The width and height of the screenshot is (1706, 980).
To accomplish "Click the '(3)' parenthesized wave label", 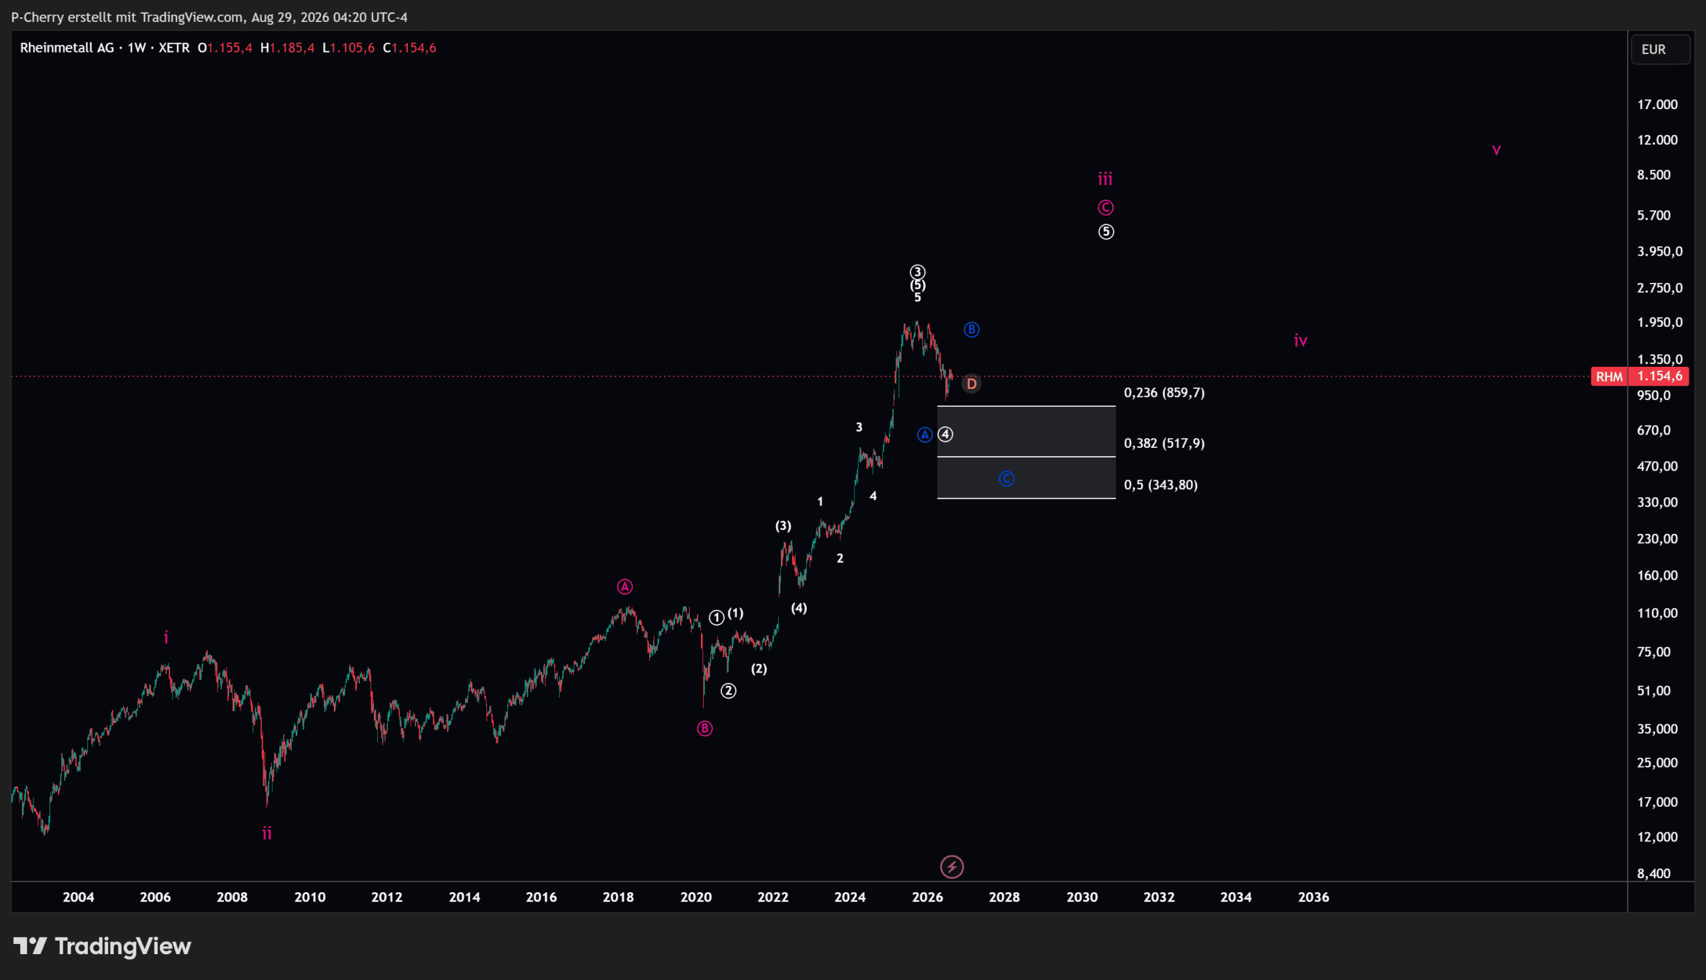I will (782, 526).
